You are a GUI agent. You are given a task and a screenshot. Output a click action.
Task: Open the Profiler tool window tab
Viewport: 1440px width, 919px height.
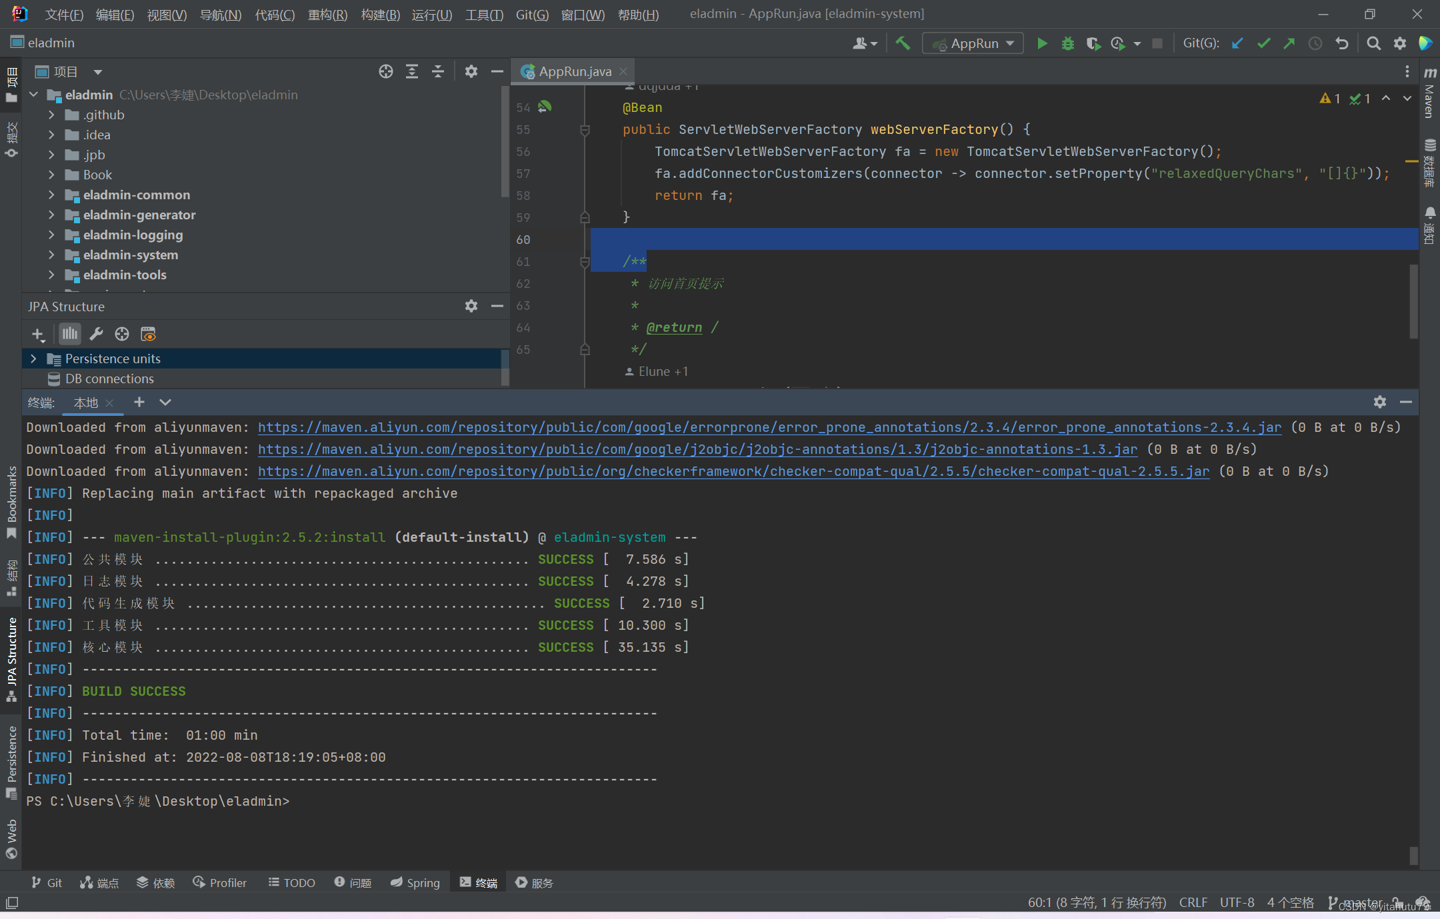[x=220, y=882]
